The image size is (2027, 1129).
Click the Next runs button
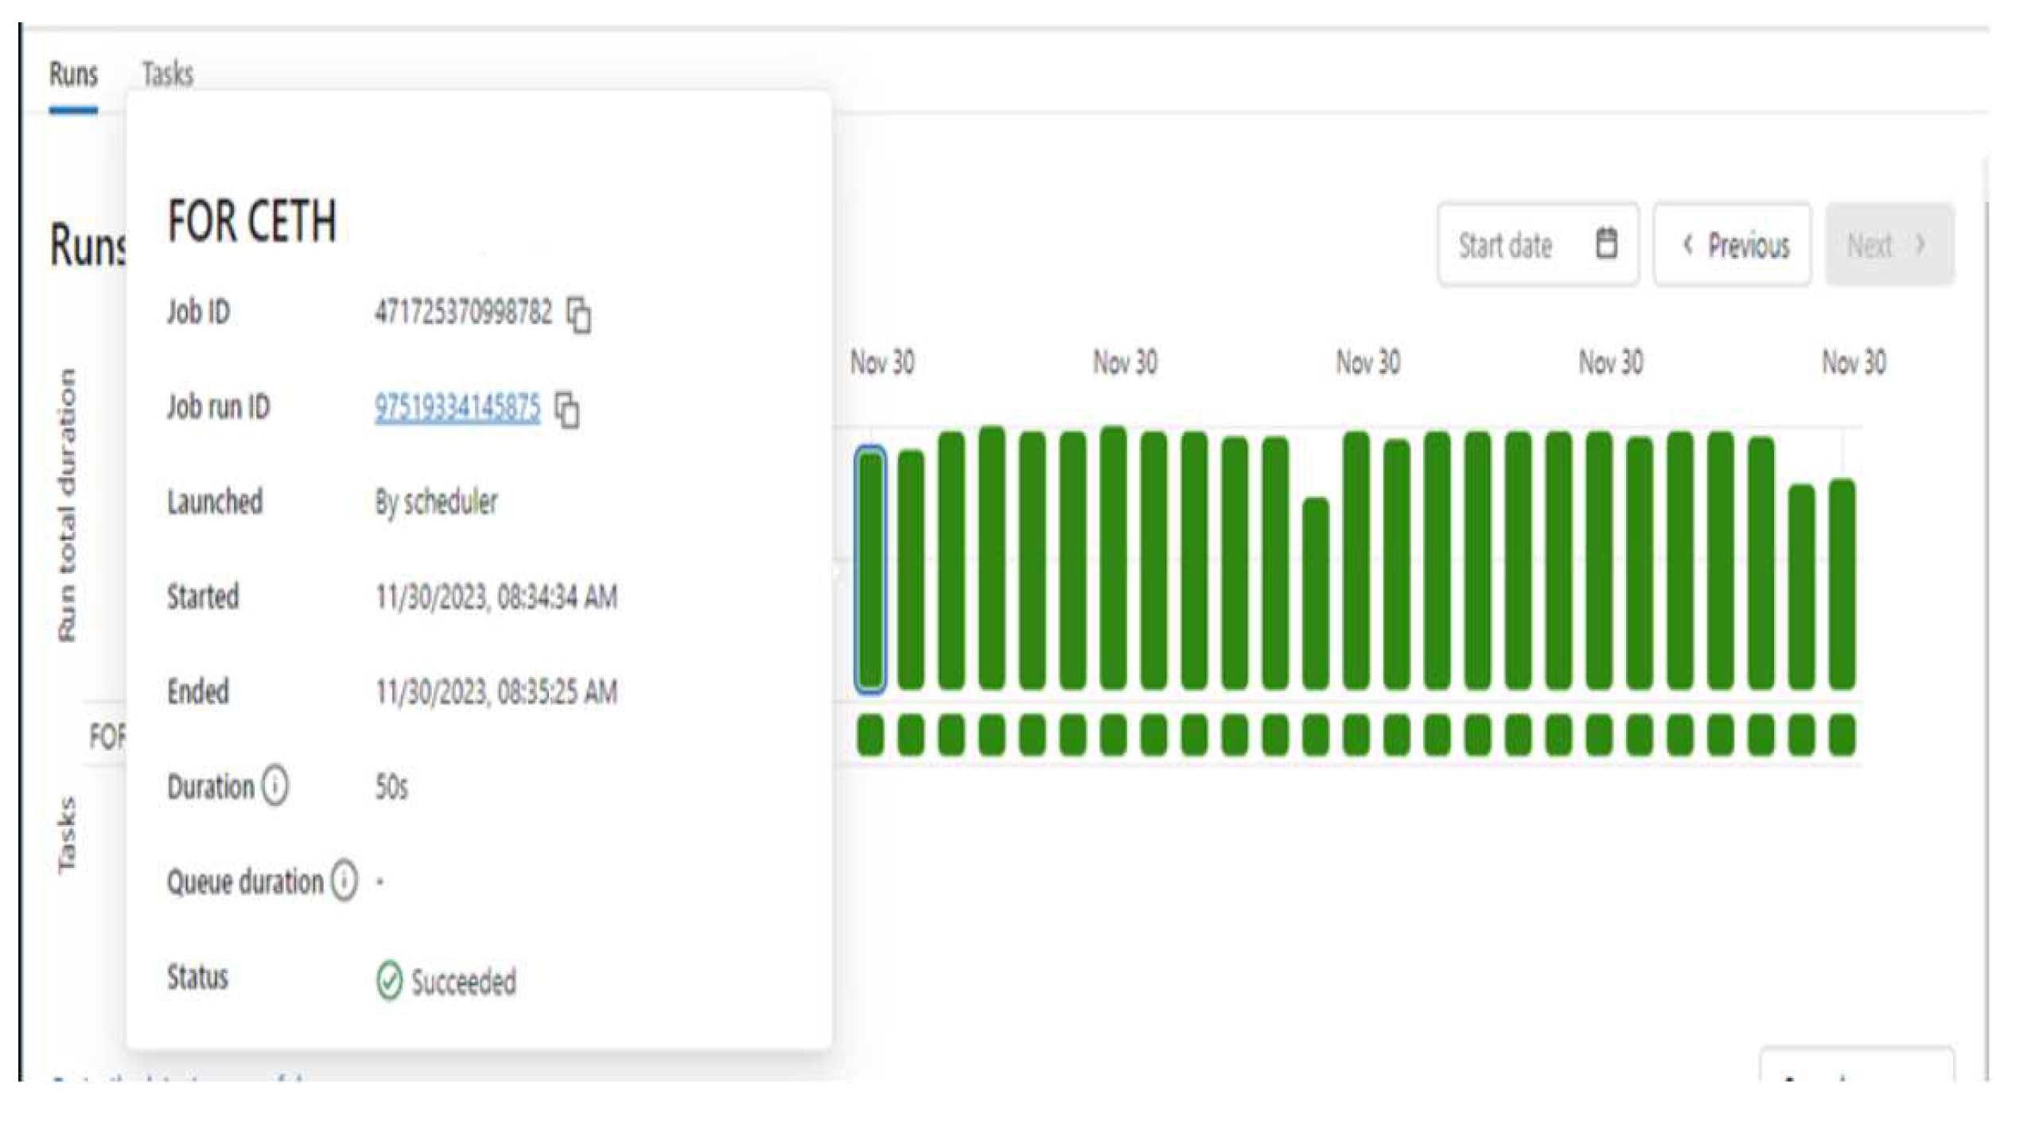(x=1889, y=245)
